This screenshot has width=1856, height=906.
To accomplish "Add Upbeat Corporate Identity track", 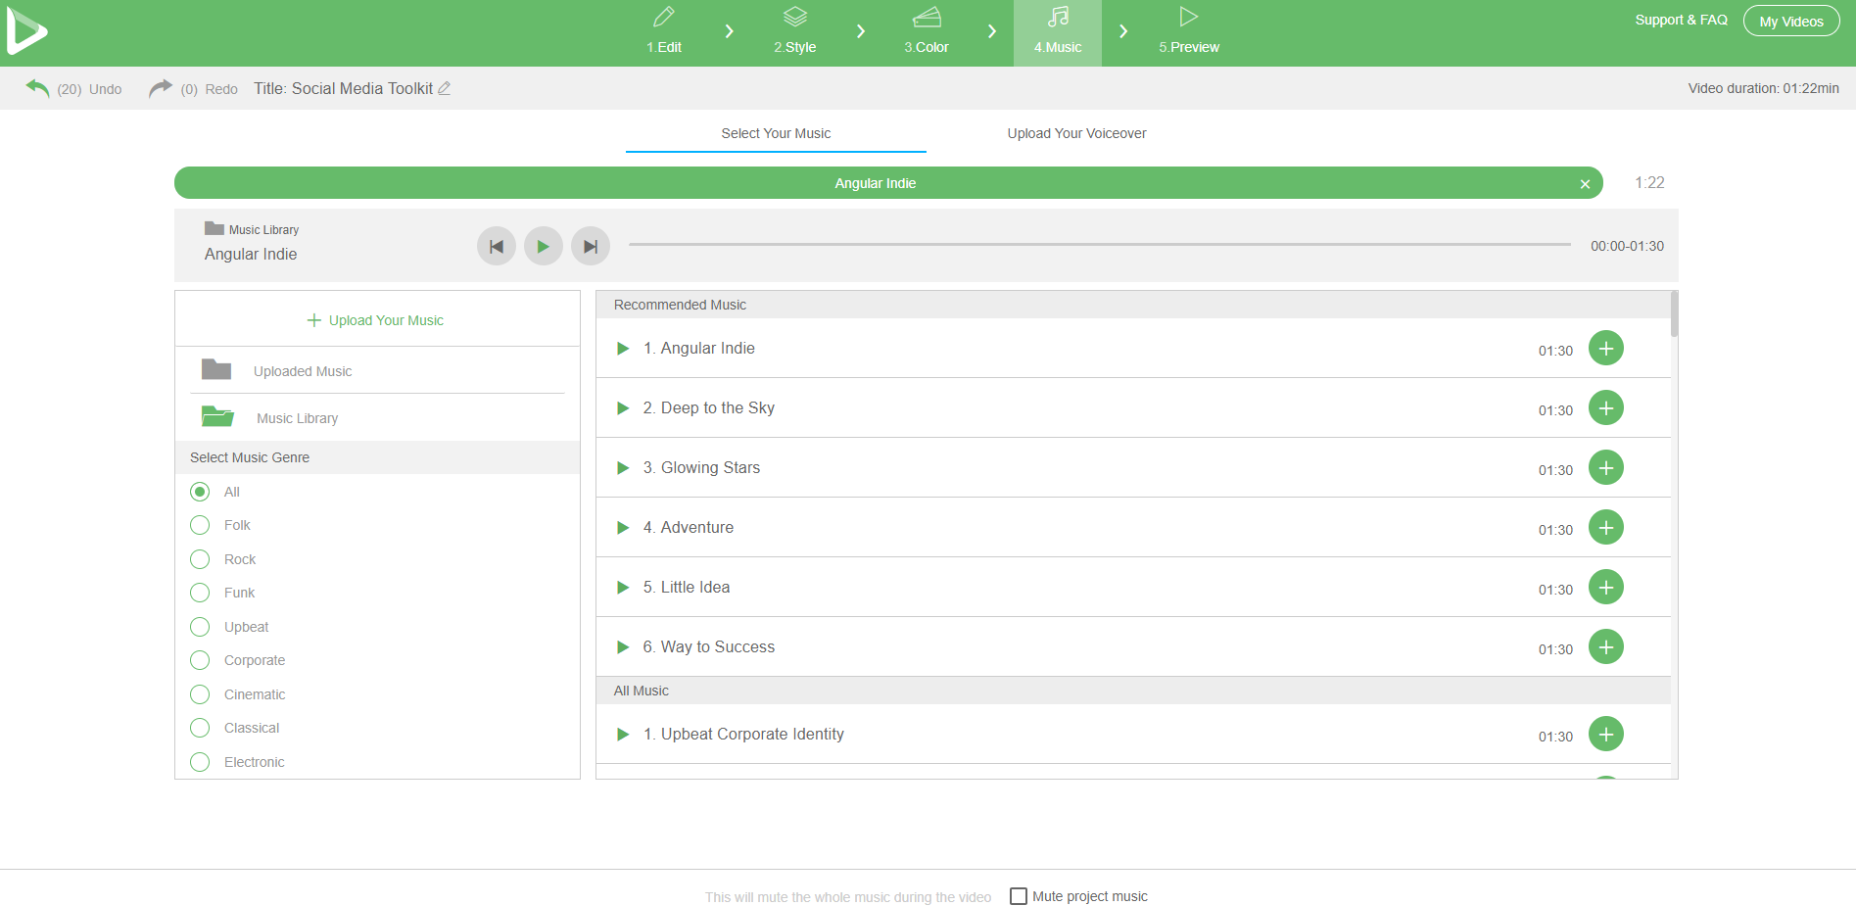I will 1606,734.
